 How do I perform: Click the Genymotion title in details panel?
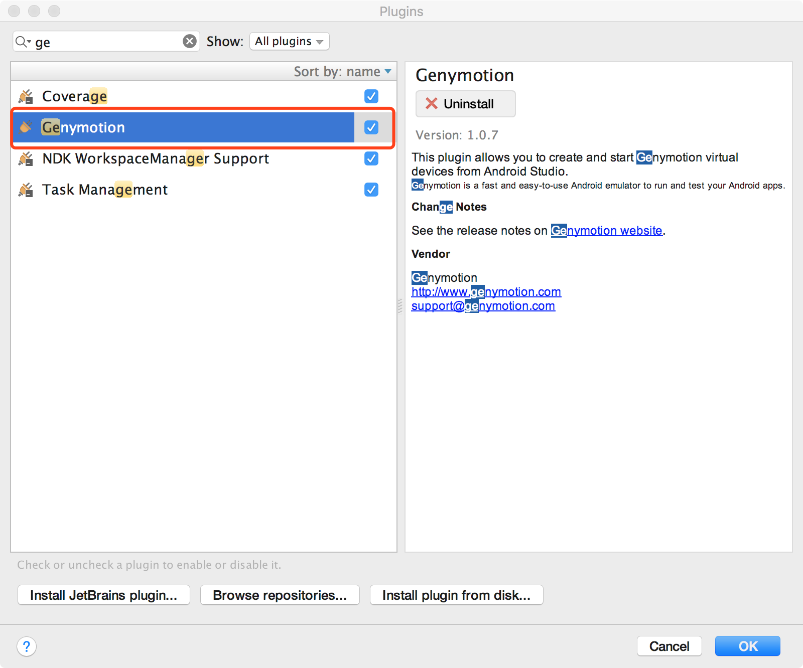point(465,75)
